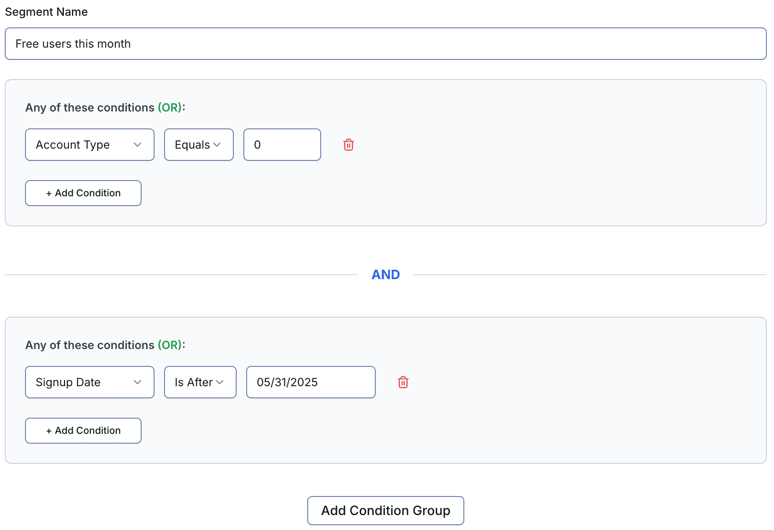Expand the Equals operator dropdown
The image size is (774, 530).
click(x=198, y=145)
